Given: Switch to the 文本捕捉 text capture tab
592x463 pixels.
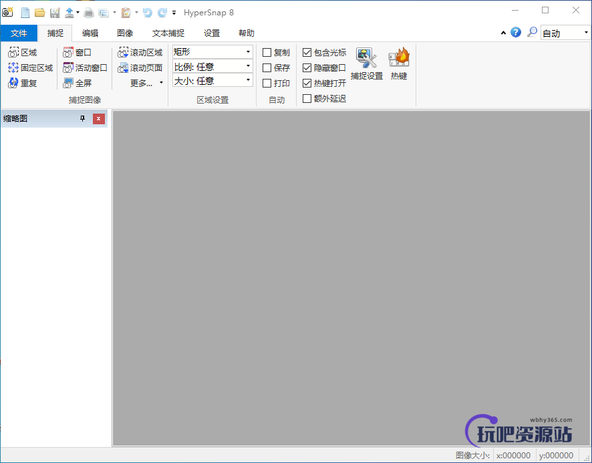Looking at the screenshot, I should coord(168,33).
